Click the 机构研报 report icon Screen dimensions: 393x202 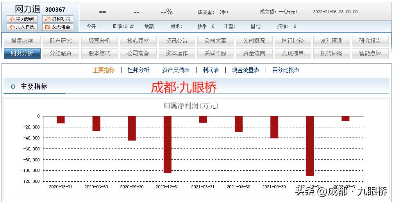point(48,19)
